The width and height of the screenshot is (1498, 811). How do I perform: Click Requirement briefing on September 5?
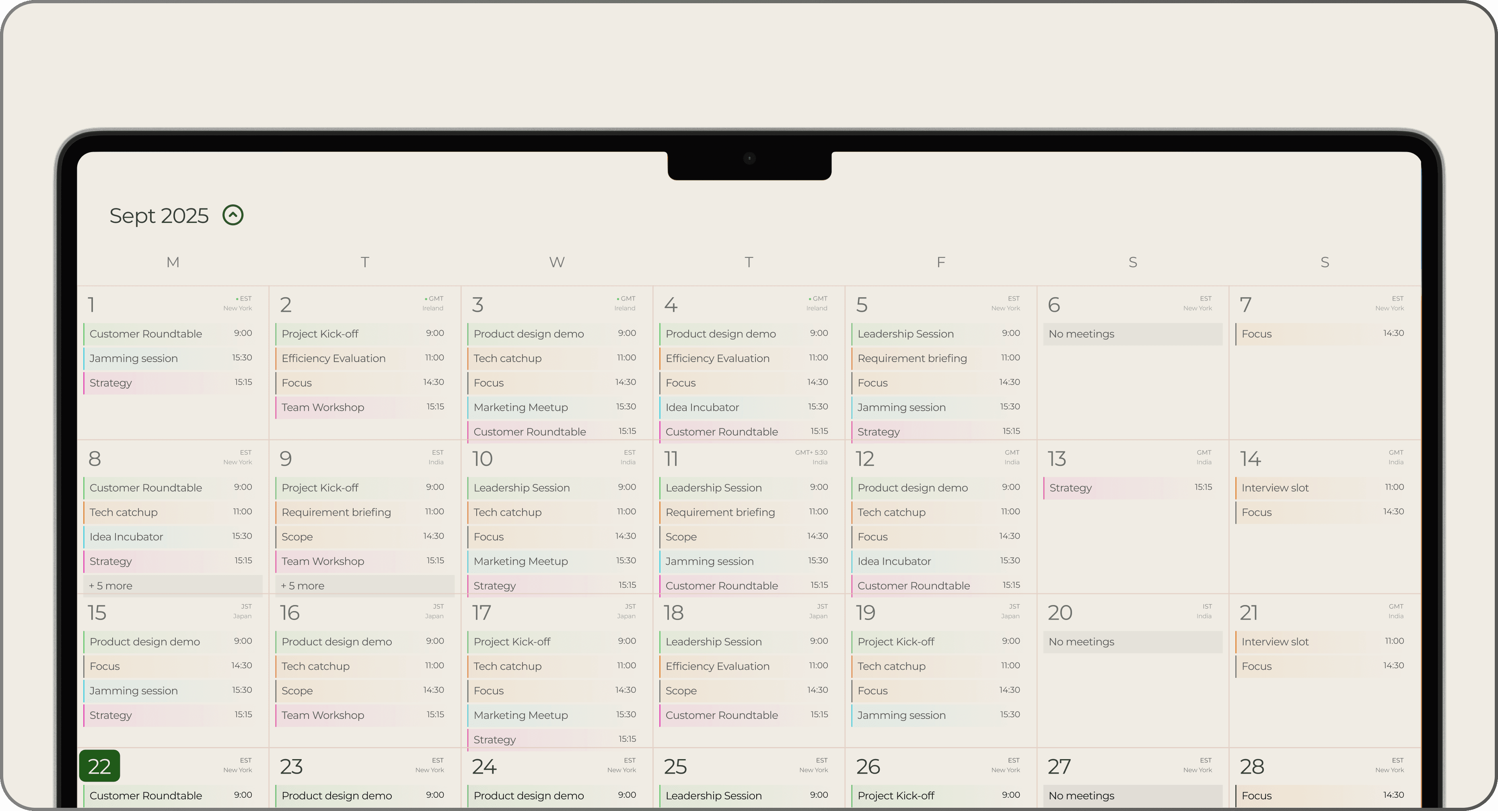click(x=912, y=358)
